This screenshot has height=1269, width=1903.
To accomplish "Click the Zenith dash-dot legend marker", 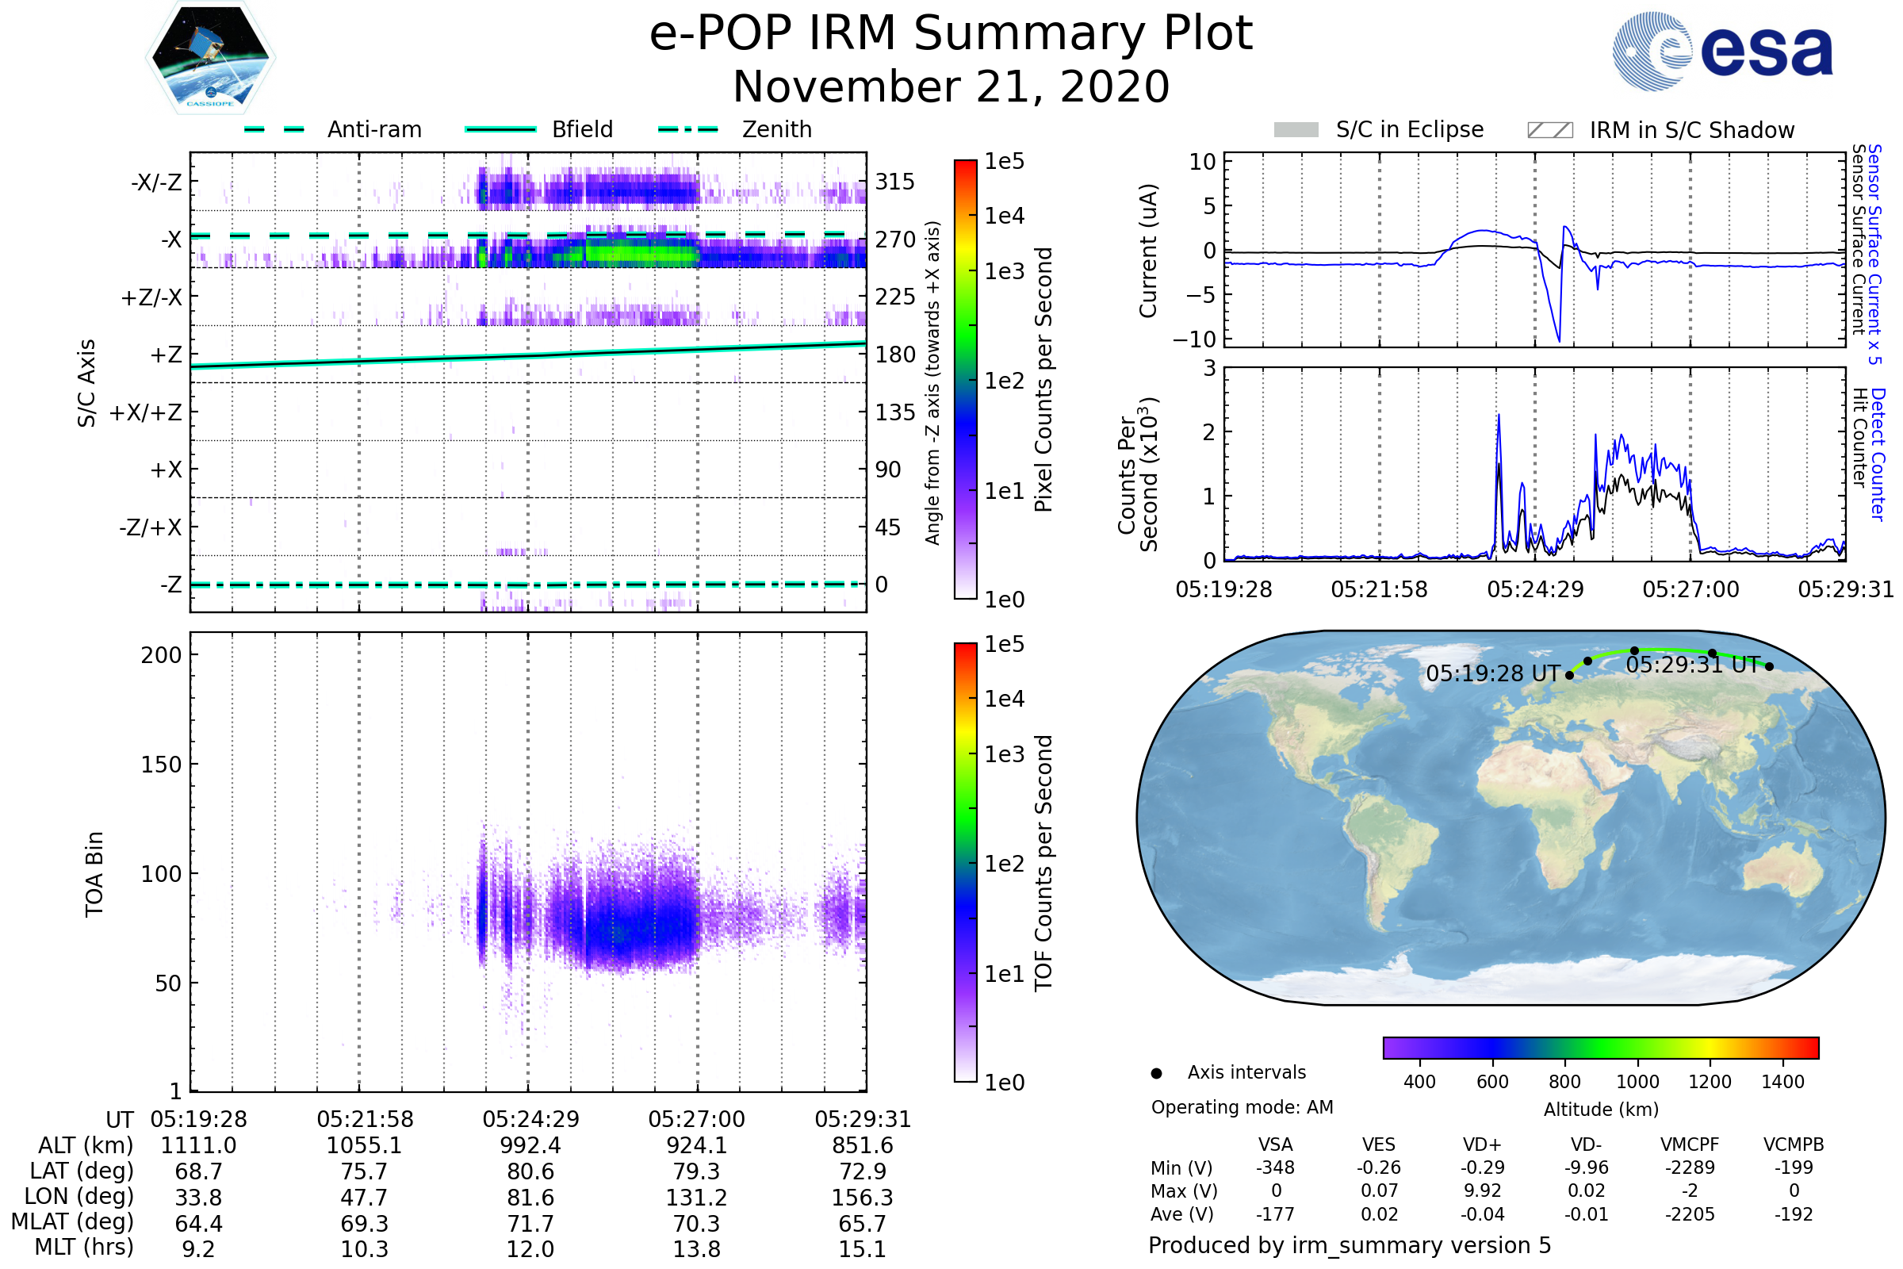I will [688, 129].
